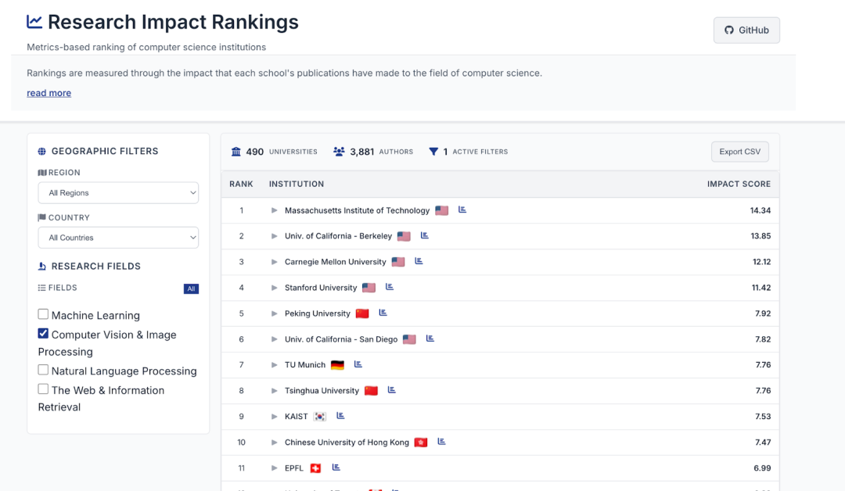
Task: Click the Institution column header
Action: click(297, 185)
